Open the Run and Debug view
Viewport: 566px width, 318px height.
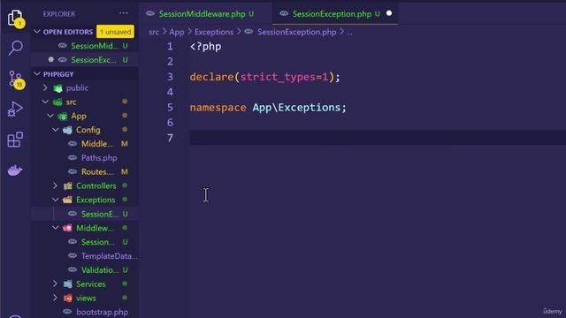point(15,109)
